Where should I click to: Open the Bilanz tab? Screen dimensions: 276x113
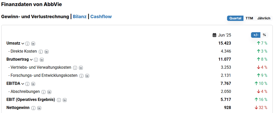79,17
